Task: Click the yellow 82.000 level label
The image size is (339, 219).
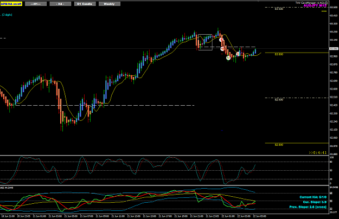Action: [279, 145]
